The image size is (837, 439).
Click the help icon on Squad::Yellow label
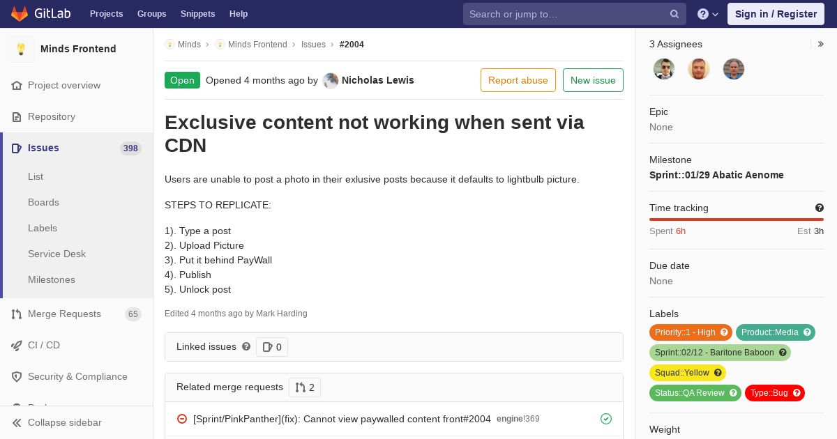718,373
